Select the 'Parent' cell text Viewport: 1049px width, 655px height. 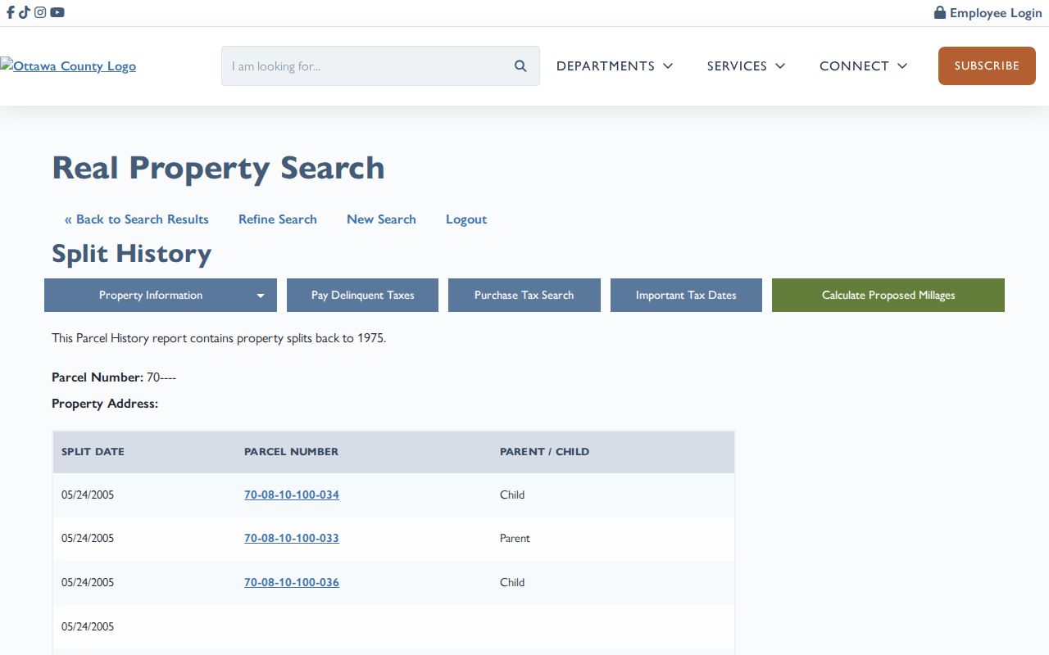pos(515,538)
